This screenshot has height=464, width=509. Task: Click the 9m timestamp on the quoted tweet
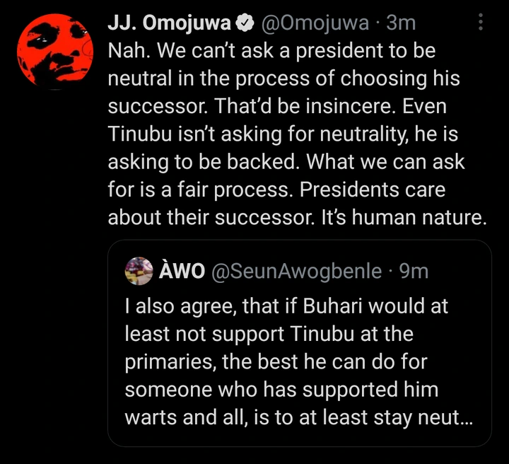click(x=414, y=271)
